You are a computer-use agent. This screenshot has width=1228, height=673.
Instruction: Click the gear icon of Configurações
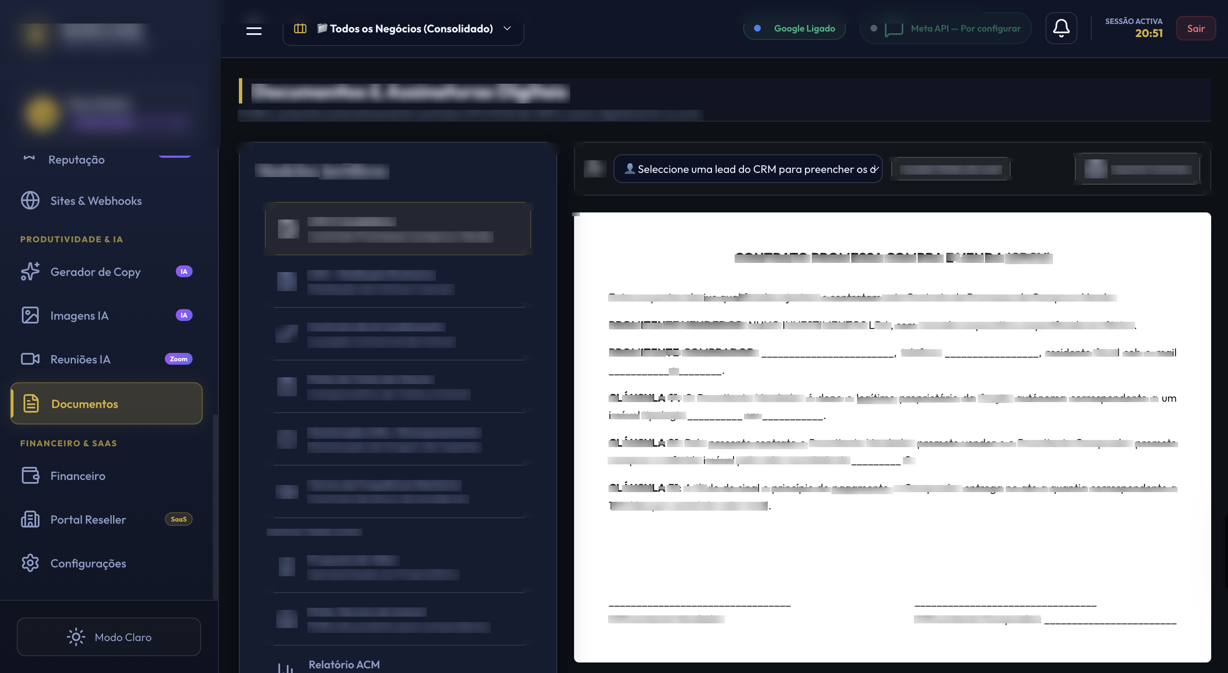[x=30, y=563]
